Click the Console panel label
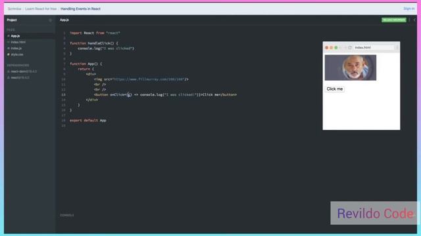This screenshot has height=236, width=421. click(66, 215)
